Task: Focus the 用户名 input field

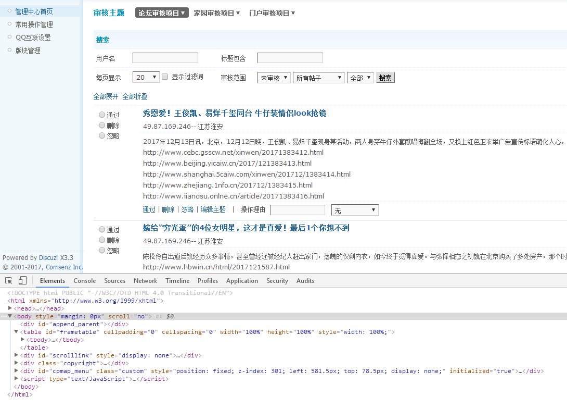Action: pyautogui.click(x=165, y=58)
